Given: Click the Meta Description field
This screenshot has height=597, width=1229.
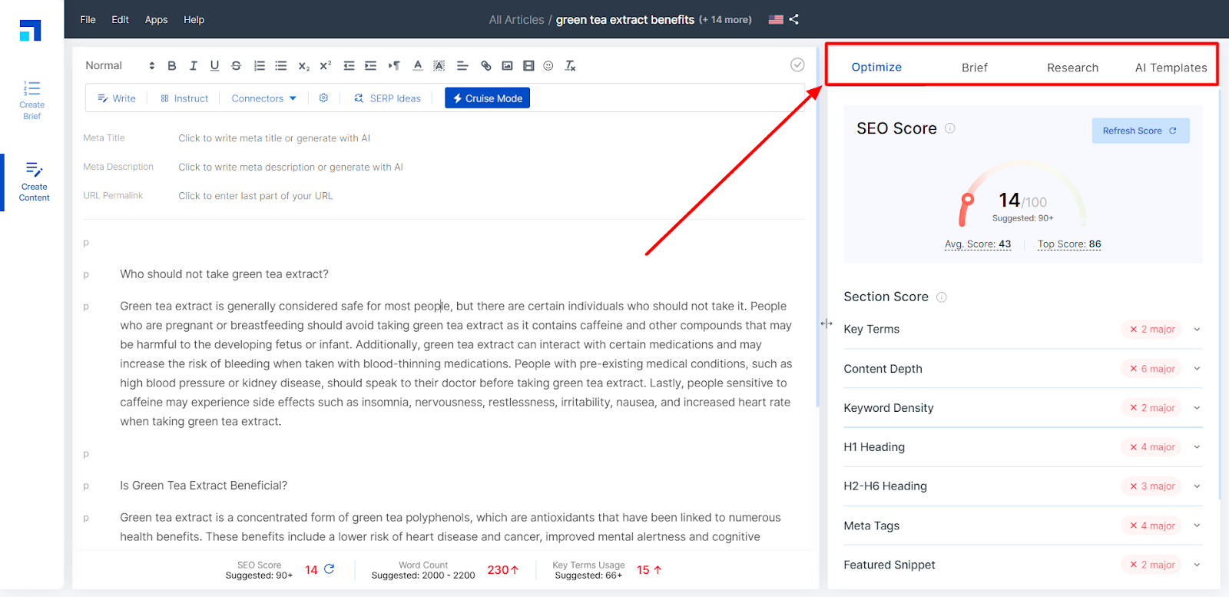Looking at the screenshot, I should (290, 167).
